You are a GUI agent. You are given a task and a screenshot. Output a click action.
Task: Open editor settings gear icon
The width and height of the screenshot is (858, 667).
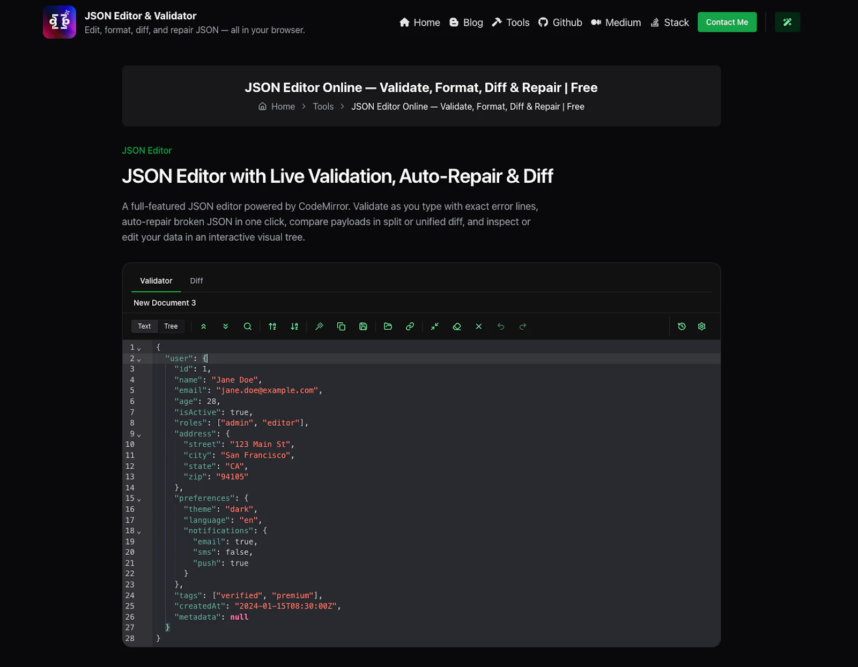click(x=701, y=327)
